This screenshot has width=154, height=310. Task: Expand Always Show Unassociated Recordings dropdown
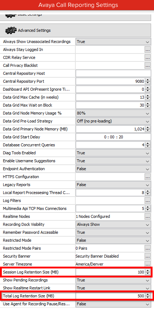click(113, 42)
